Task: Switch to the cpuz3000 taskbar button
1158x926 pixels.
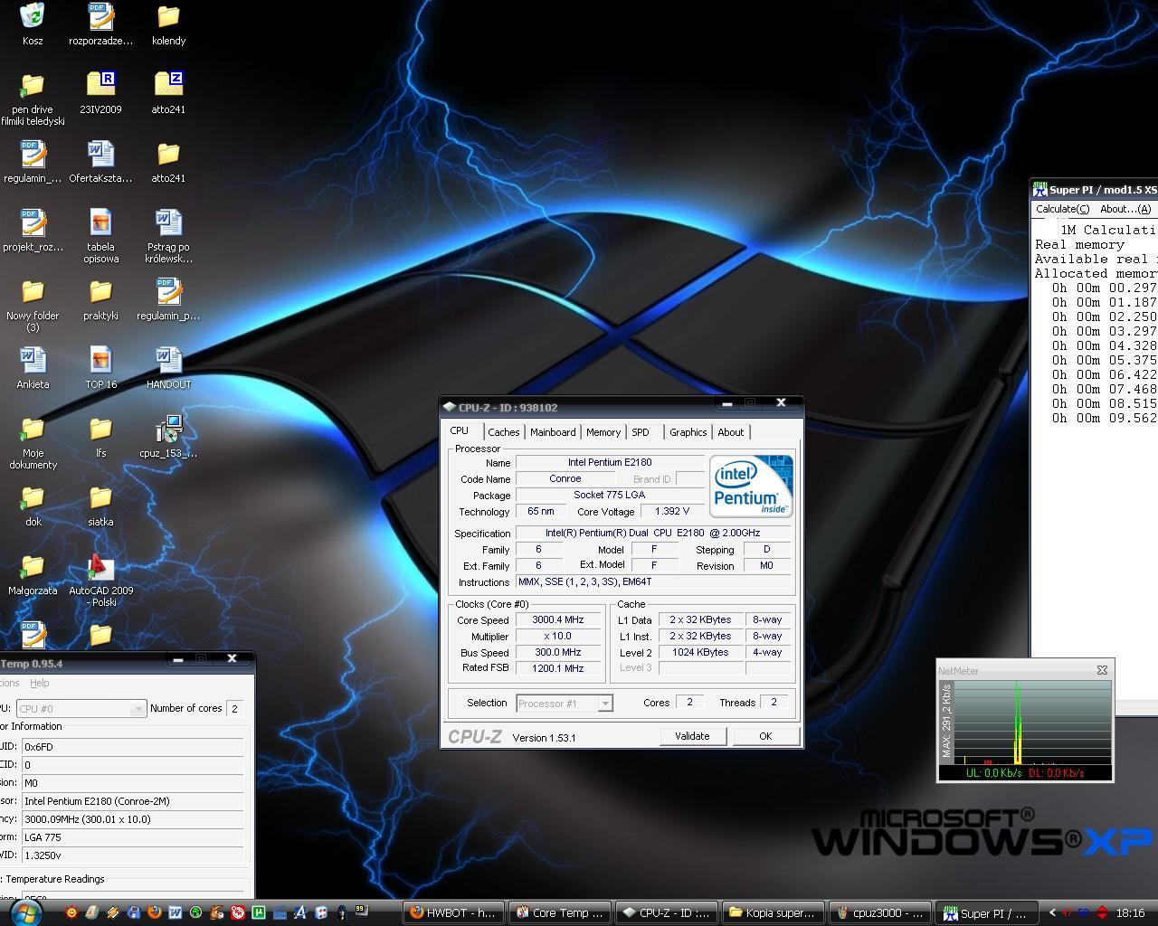Action: (x=881, y=913)
